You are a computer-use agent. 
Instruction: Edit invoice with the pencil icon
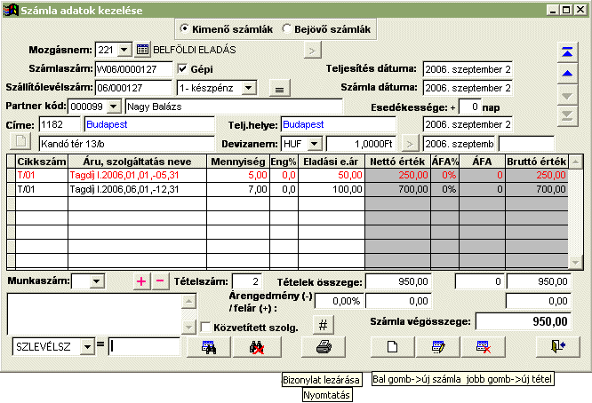438,347
